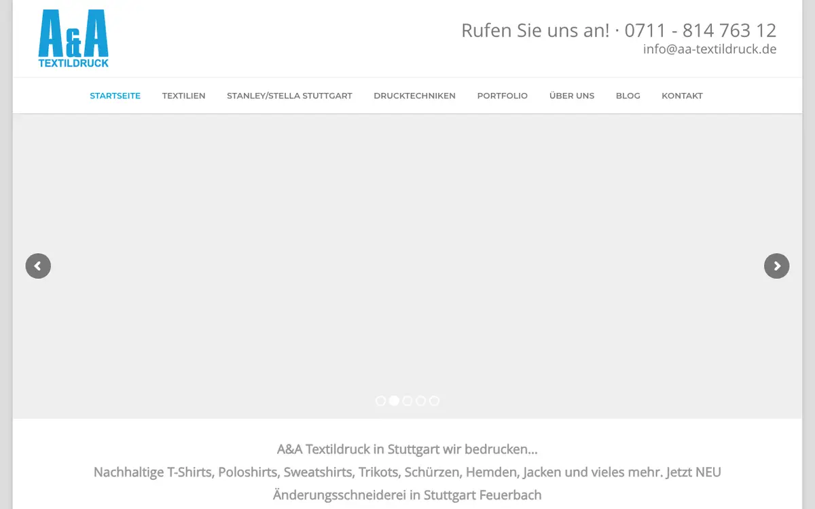Open the Drucktechniken menu item

coord(414,96)
